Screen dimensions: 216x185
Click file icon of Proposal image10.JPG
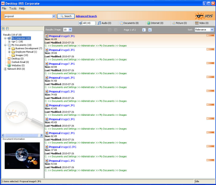(47, 147)
